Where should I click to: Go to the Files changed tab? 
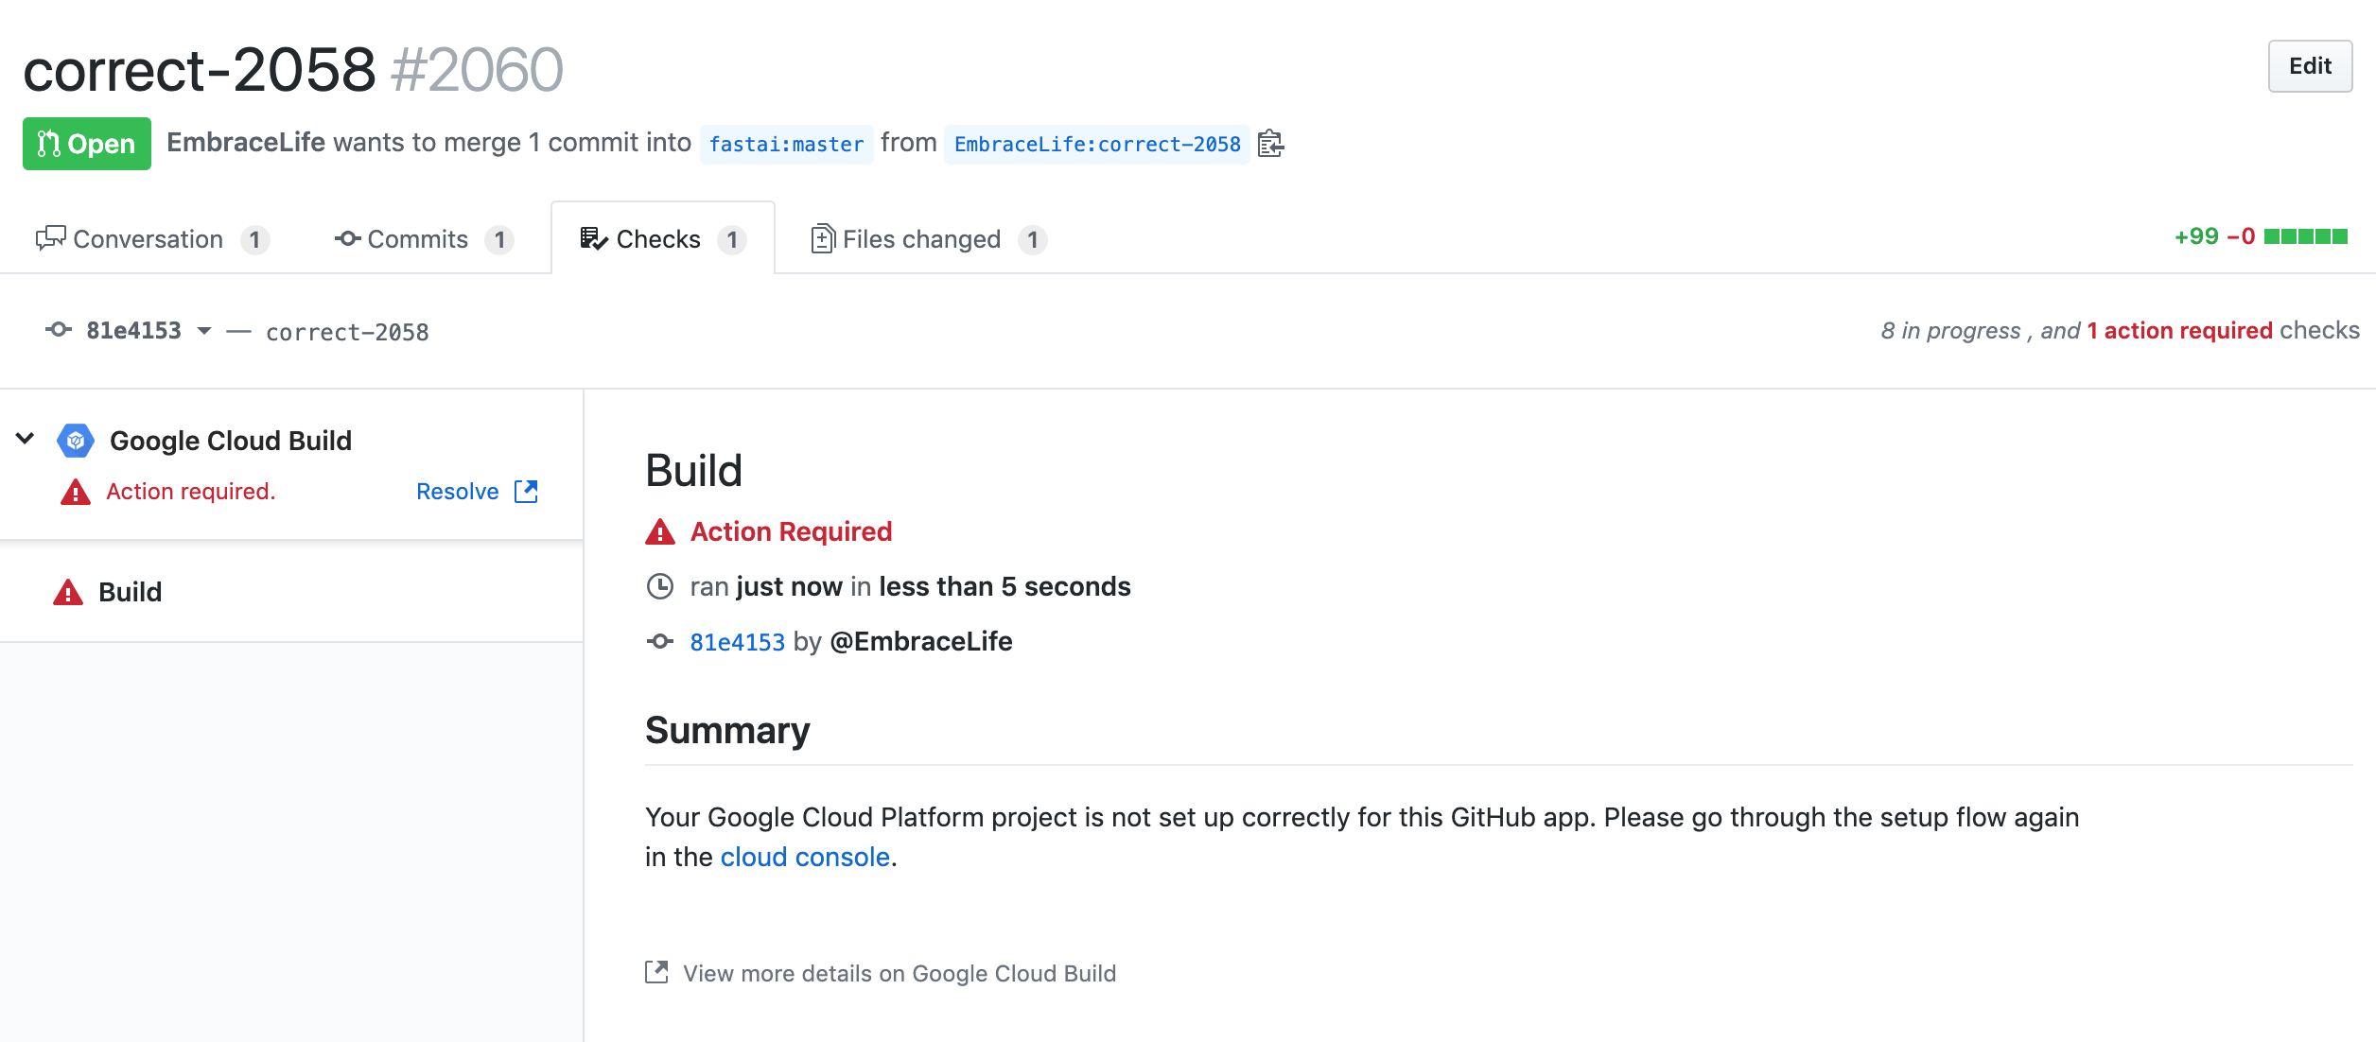pos(921,239)
